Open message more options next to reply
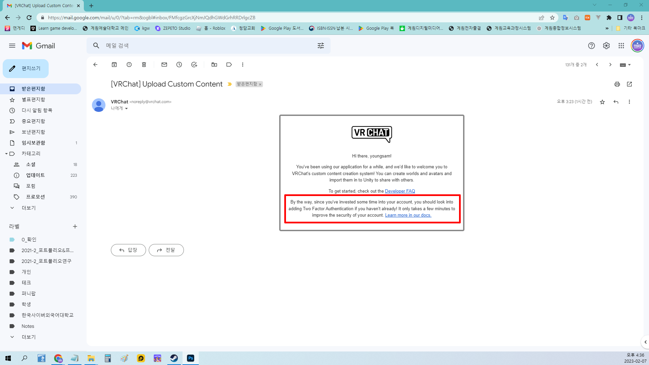This screenshot has width=649, height=365. (x=629, y=102)
